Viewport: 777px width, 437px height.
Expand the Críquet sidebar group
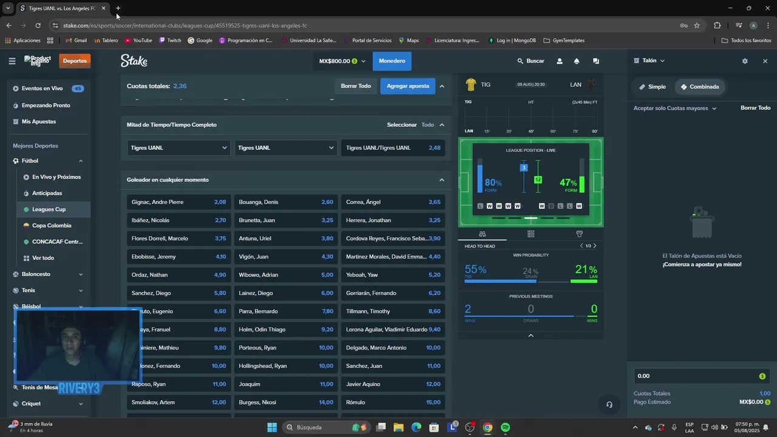tap(81, 404)
